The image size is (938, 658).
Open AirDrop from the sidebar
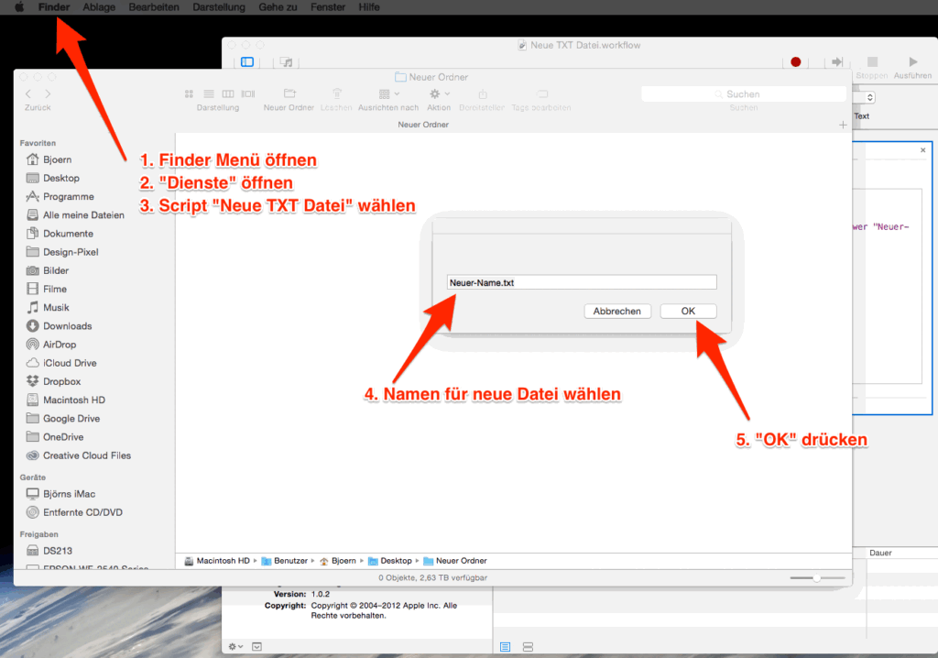click(x=60, y=345)
